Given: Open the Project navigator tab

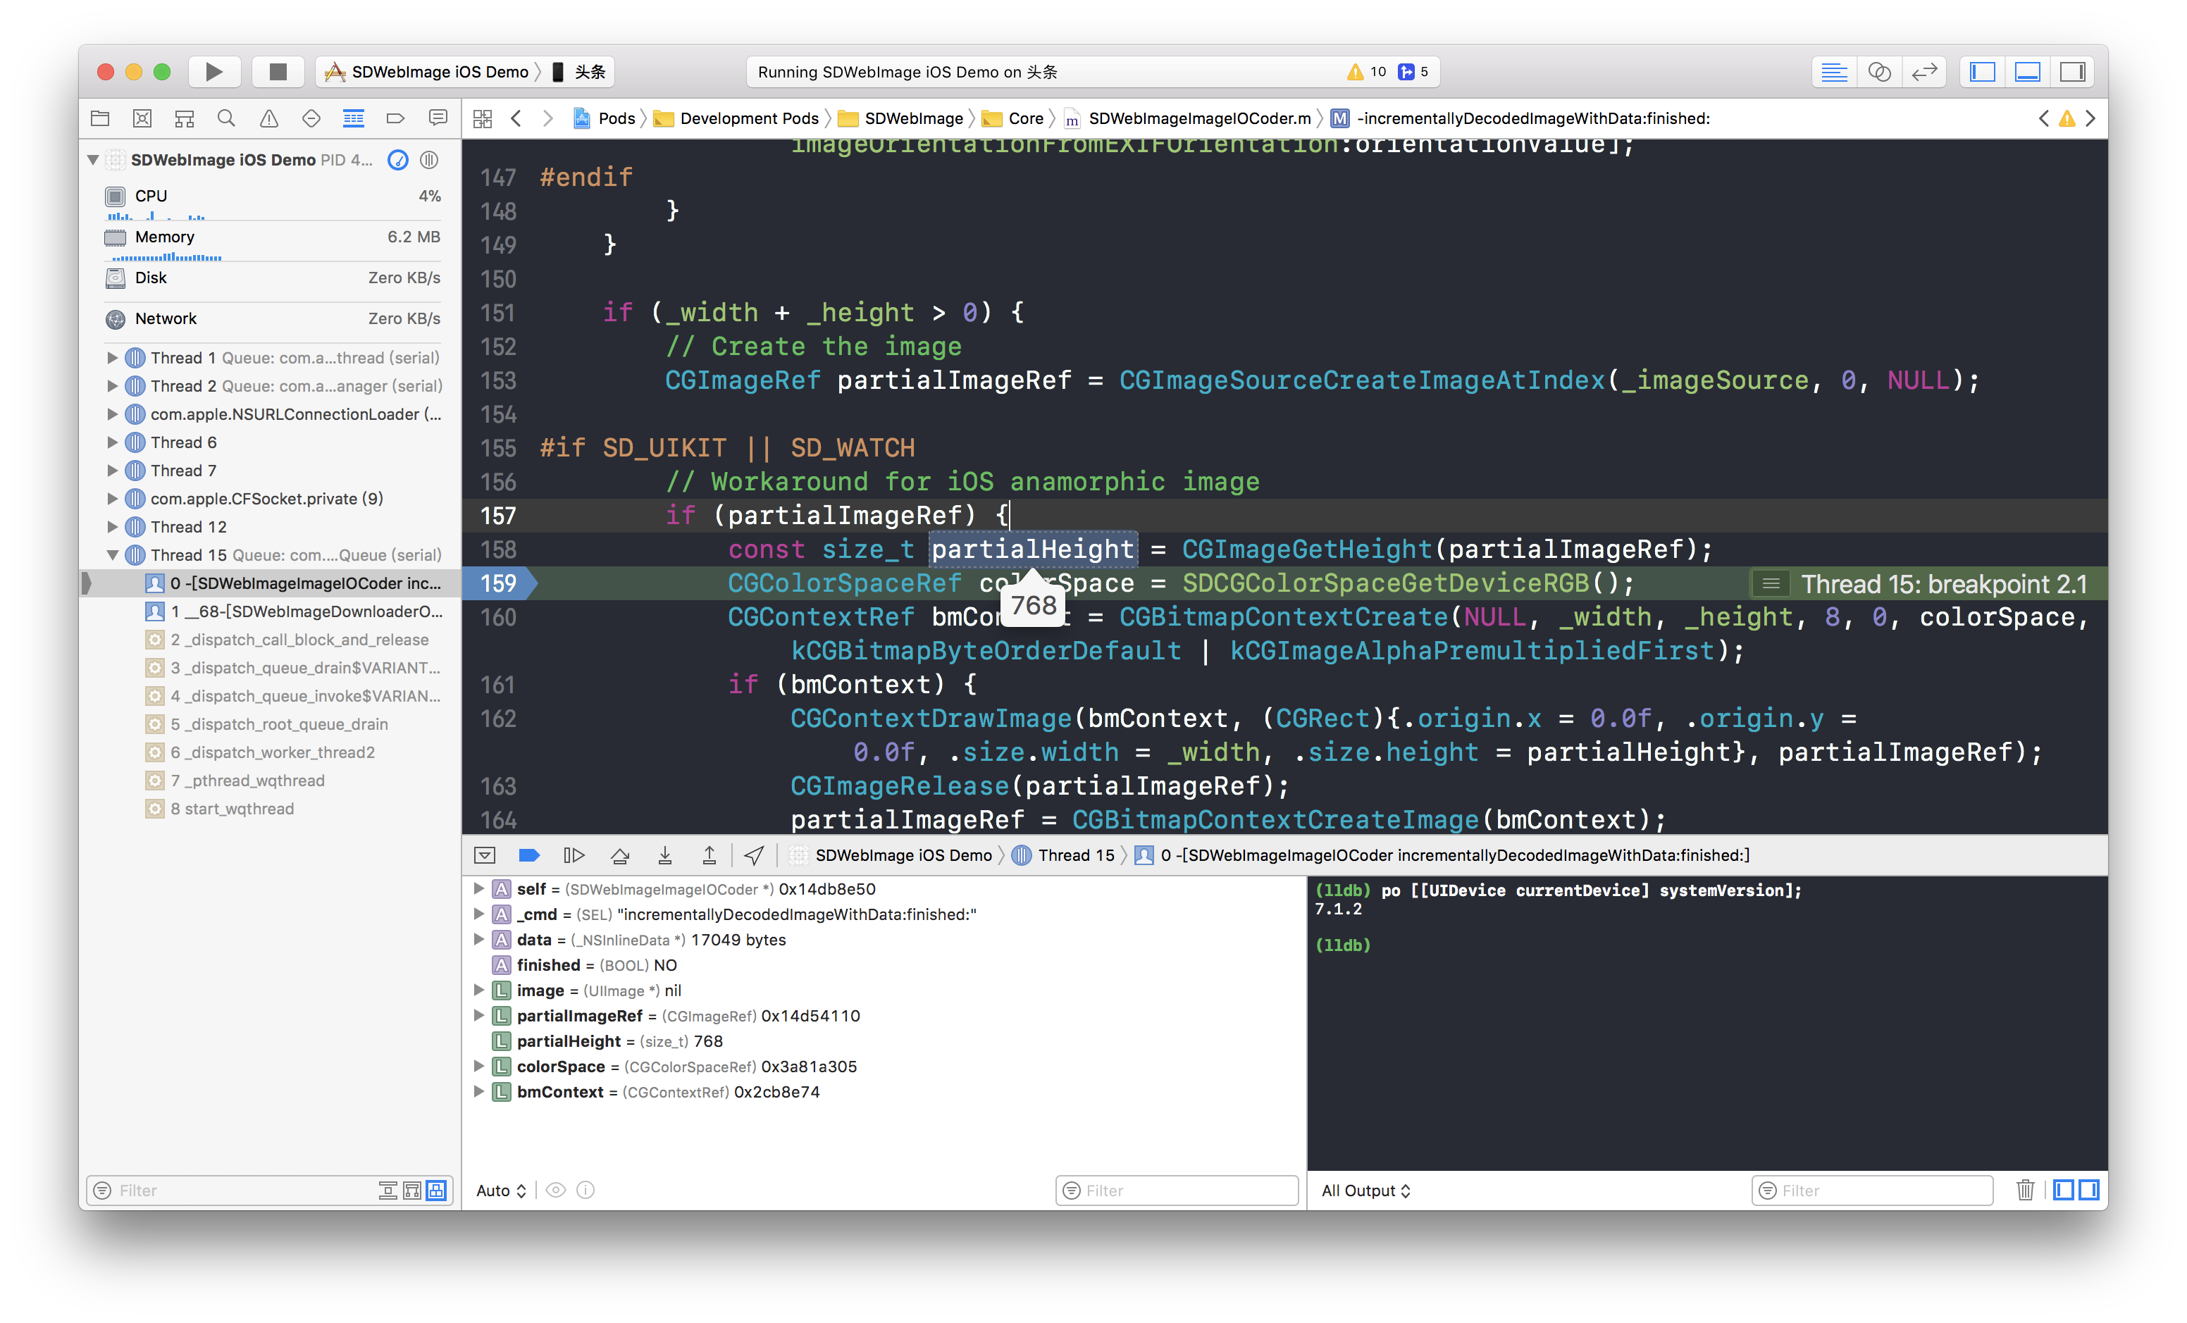Looking at the screenshot, I should [100, 118].
